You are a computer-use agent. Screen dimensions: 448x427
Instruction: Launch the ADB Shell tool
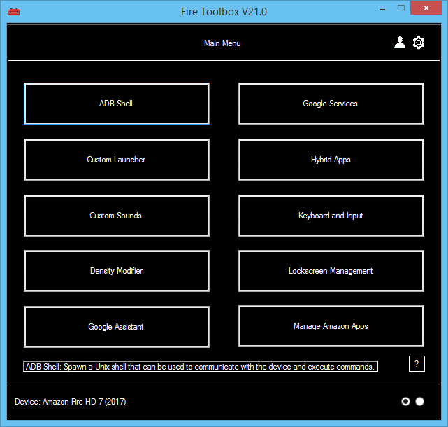click(117, 104)
